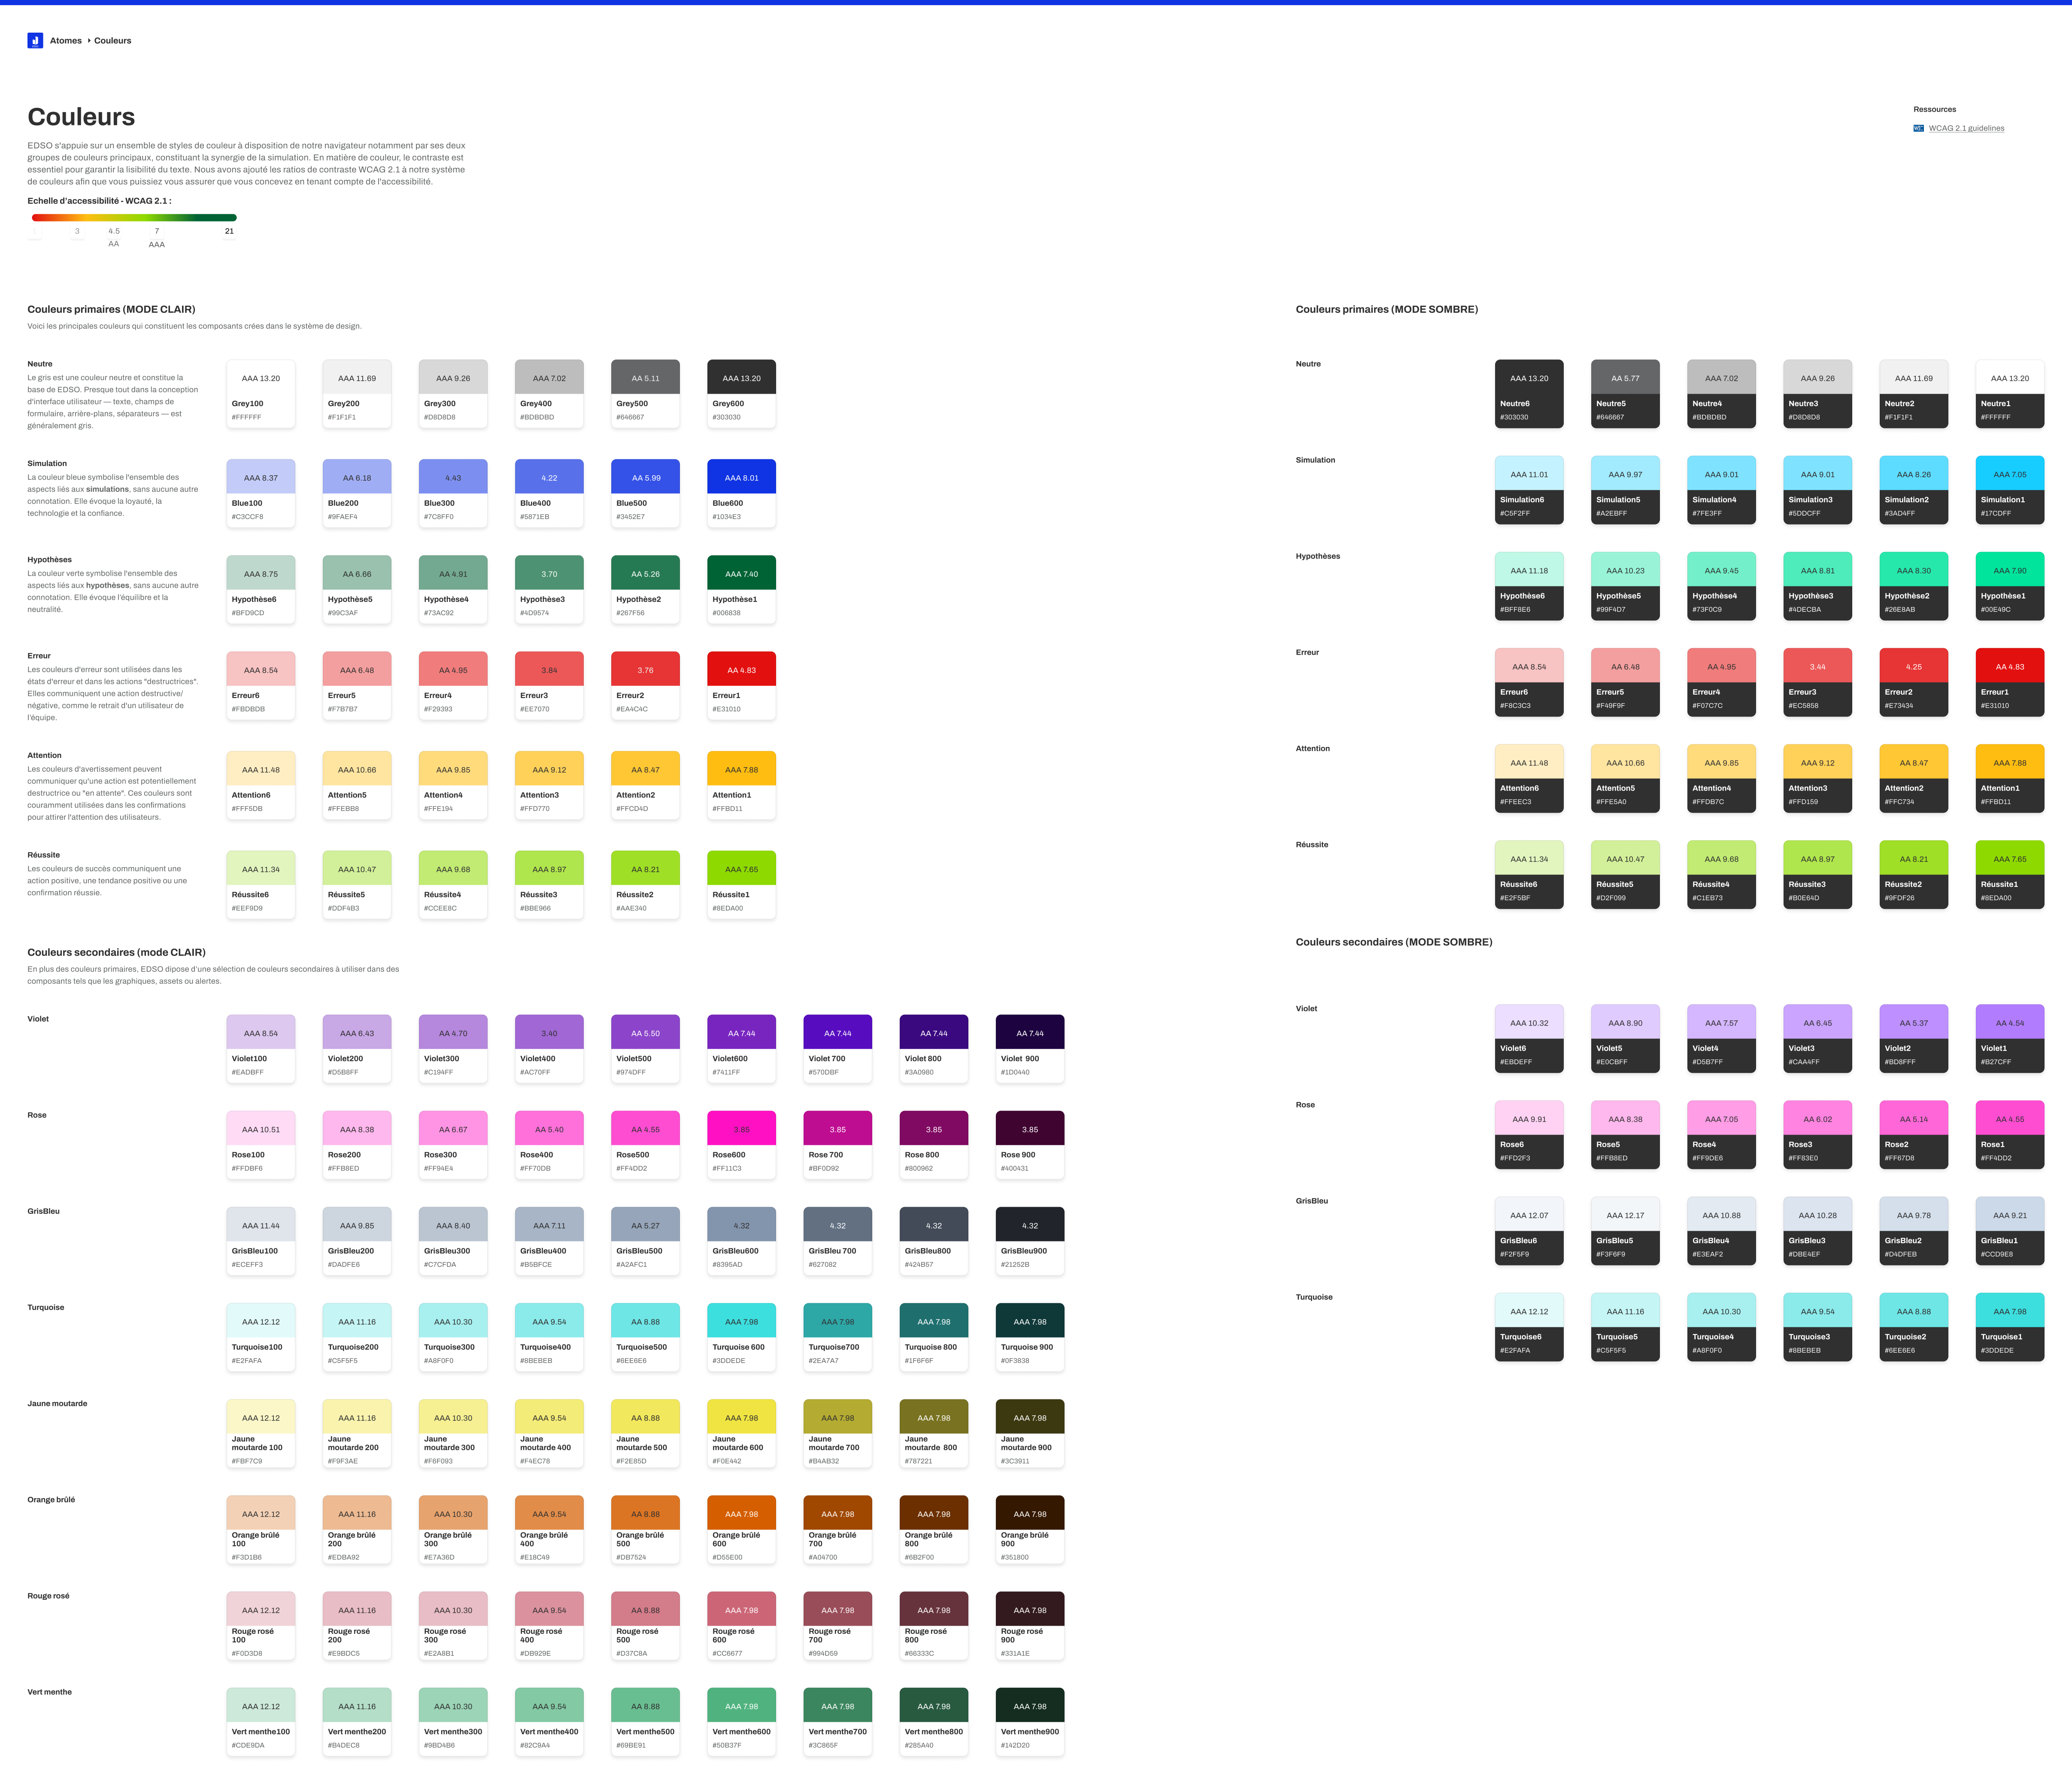Select the Vert menthe500 swatch
The height and width of the screenshot is (1784, 2072).
pos(645,1722)
